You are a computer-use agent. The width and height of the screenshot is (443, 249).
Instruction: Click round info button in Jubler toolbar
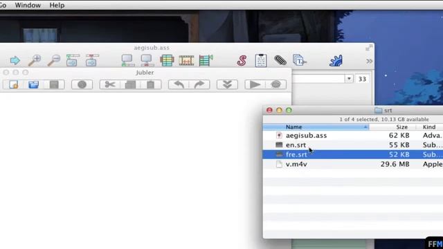(82, 84)
